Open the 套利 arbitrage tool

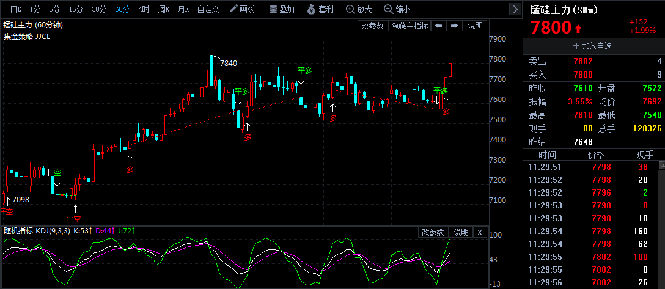(321, 9)
